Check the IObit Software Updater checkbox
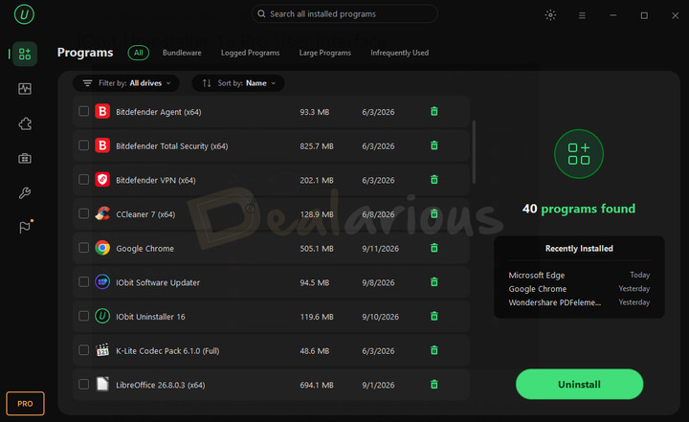 click(x=83, y=281)
